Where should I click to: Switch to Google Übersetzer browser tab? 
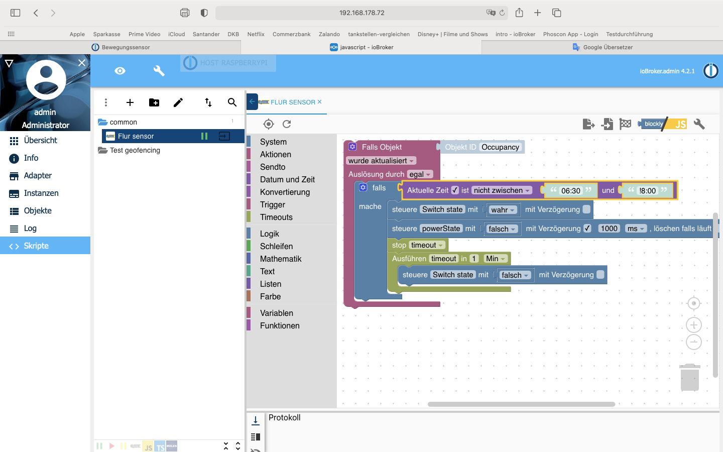coord(602,47)
